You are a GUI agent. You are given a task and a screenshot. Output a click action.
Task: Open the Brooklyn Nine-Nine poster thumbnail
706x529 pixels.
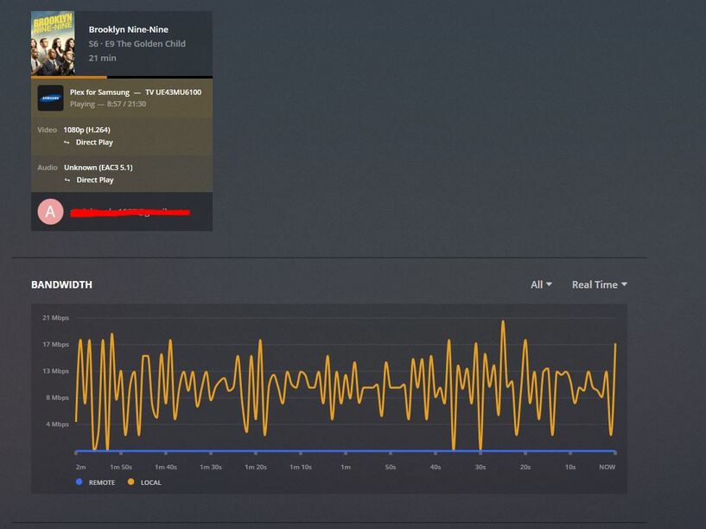pos(53,43)
